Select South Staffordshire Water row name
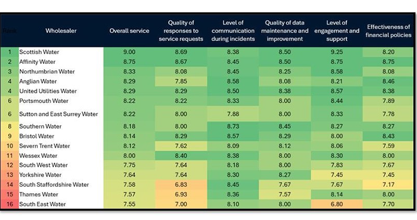Screen dimensions: 417x220 tap(54, 185)
